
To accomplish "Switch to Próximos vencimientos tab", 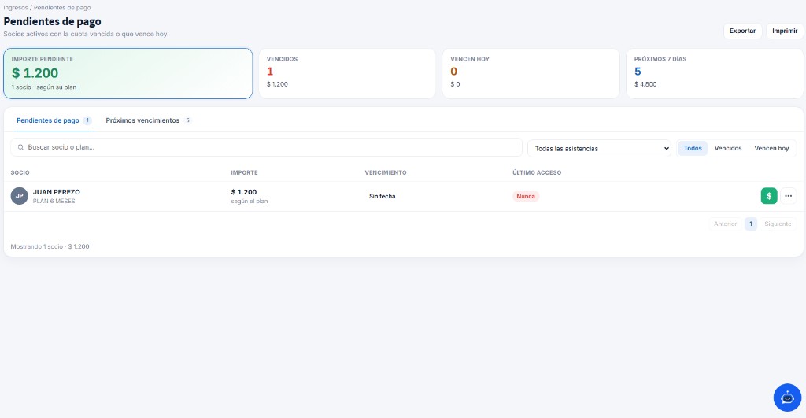I will click(148, 120).
